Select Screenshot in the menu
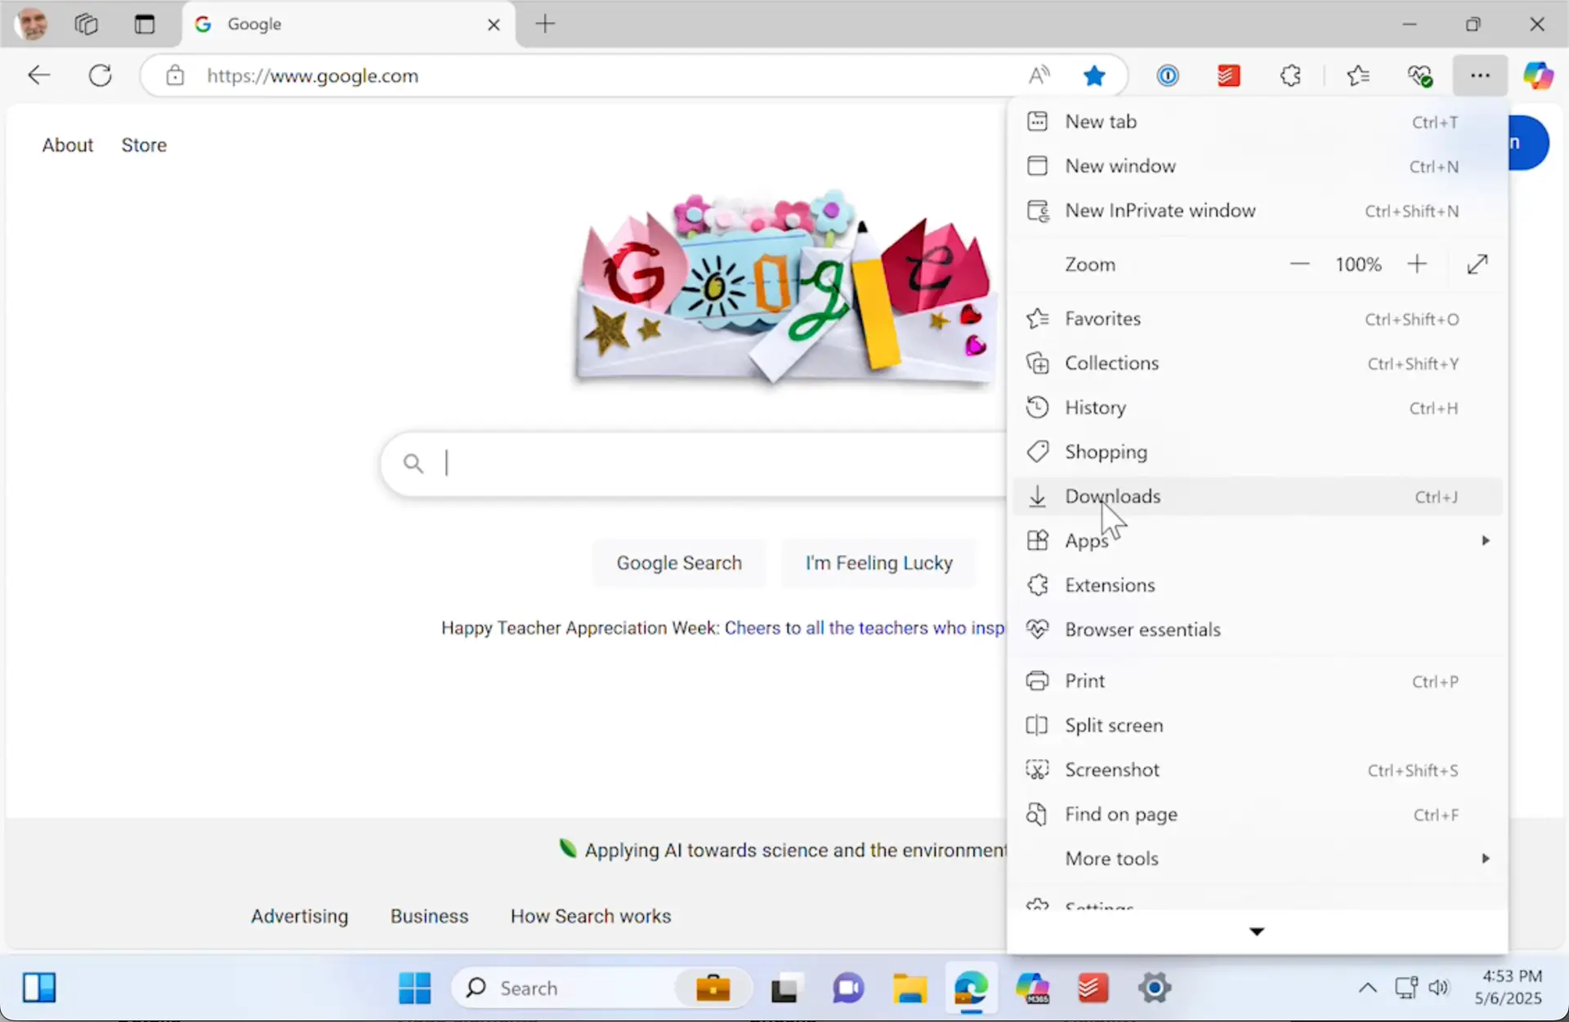The height and width of the screenshot is (1022, 1569). point(1257,770)
